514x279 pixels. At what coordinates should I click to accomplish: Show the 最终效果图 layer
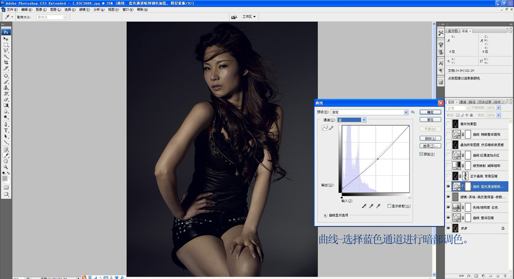448,124
